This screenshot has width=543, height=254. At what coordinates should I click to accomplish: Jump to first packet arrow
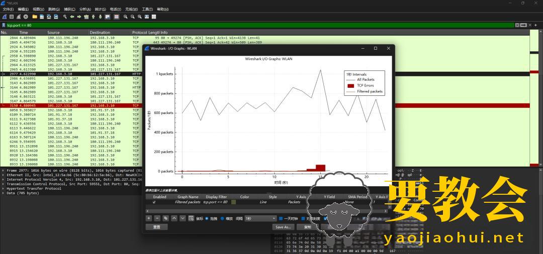click(93, 17)
